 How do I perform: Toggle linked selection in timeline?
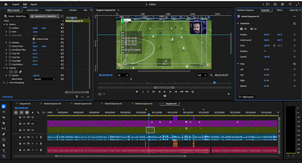(x=27, y=113)
